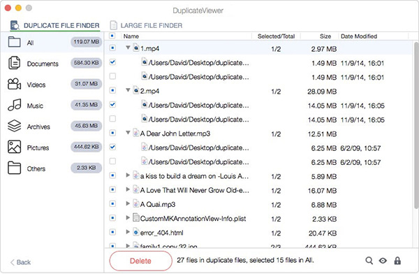
Task: Uncheck the first 6.25 MB duplicate file
Action: [112, 147]
